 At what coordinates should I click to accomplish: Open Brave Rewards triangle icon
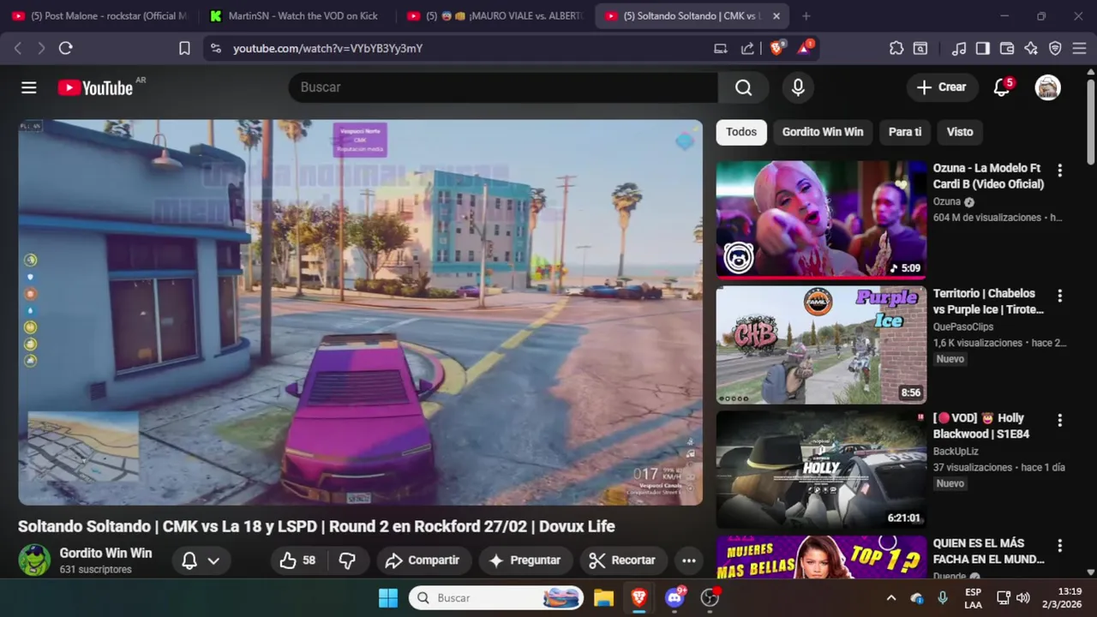click(x=804, y=48)
